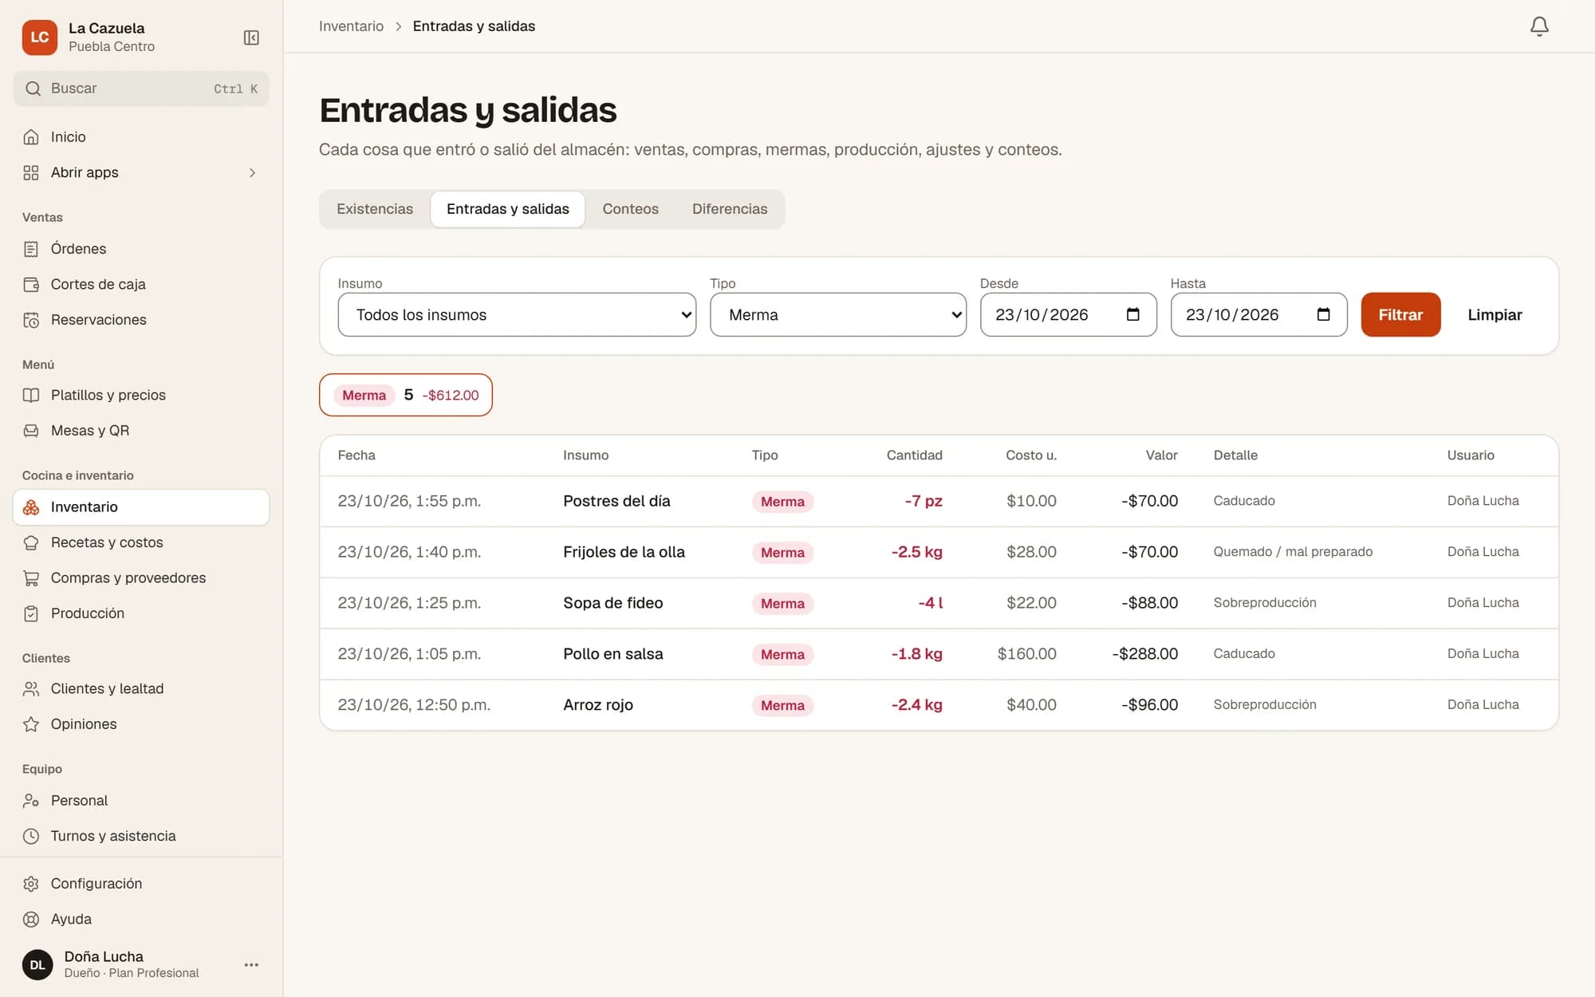
Task: Click the Turnos y asistencia clock icon
Action: pos(31,836)
